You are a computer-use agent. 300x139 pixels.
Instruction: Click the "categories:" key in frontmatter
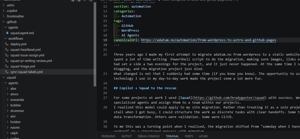[x=124, y=11]
